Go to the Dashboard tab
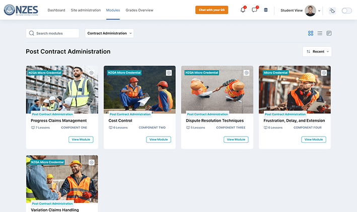The image size is (357, 212). (56, 10)
